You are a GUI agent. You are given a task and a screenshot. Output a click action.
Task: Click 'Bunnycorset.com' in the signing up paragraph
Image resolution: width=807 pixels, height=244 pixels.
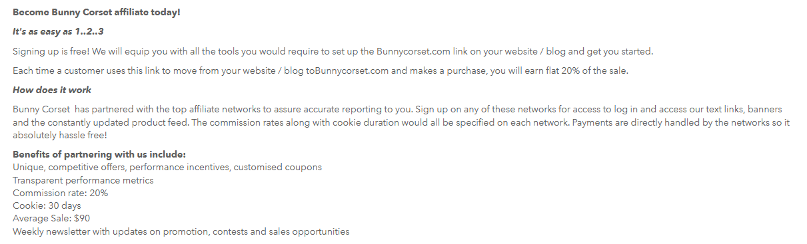coord(411,51)
